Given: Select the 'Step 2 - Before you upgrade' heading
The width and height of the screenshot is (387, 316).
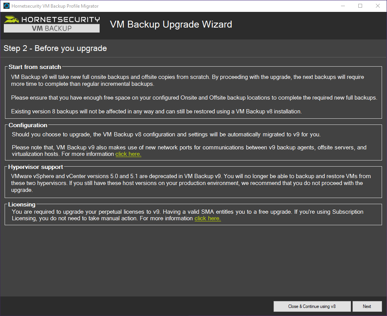Looking at the screenshot, I should [55, 48].
